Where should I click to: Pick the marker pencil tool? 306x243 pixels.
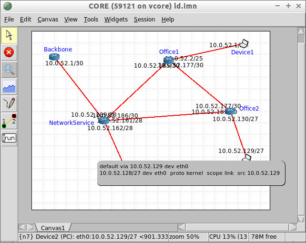click(x=9, y=103)
